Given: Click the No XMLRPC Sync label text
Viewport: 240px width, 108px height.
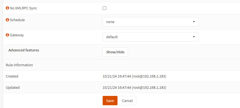Looking at the screenshot, I should pyautogui.click(x=23, y=8).
